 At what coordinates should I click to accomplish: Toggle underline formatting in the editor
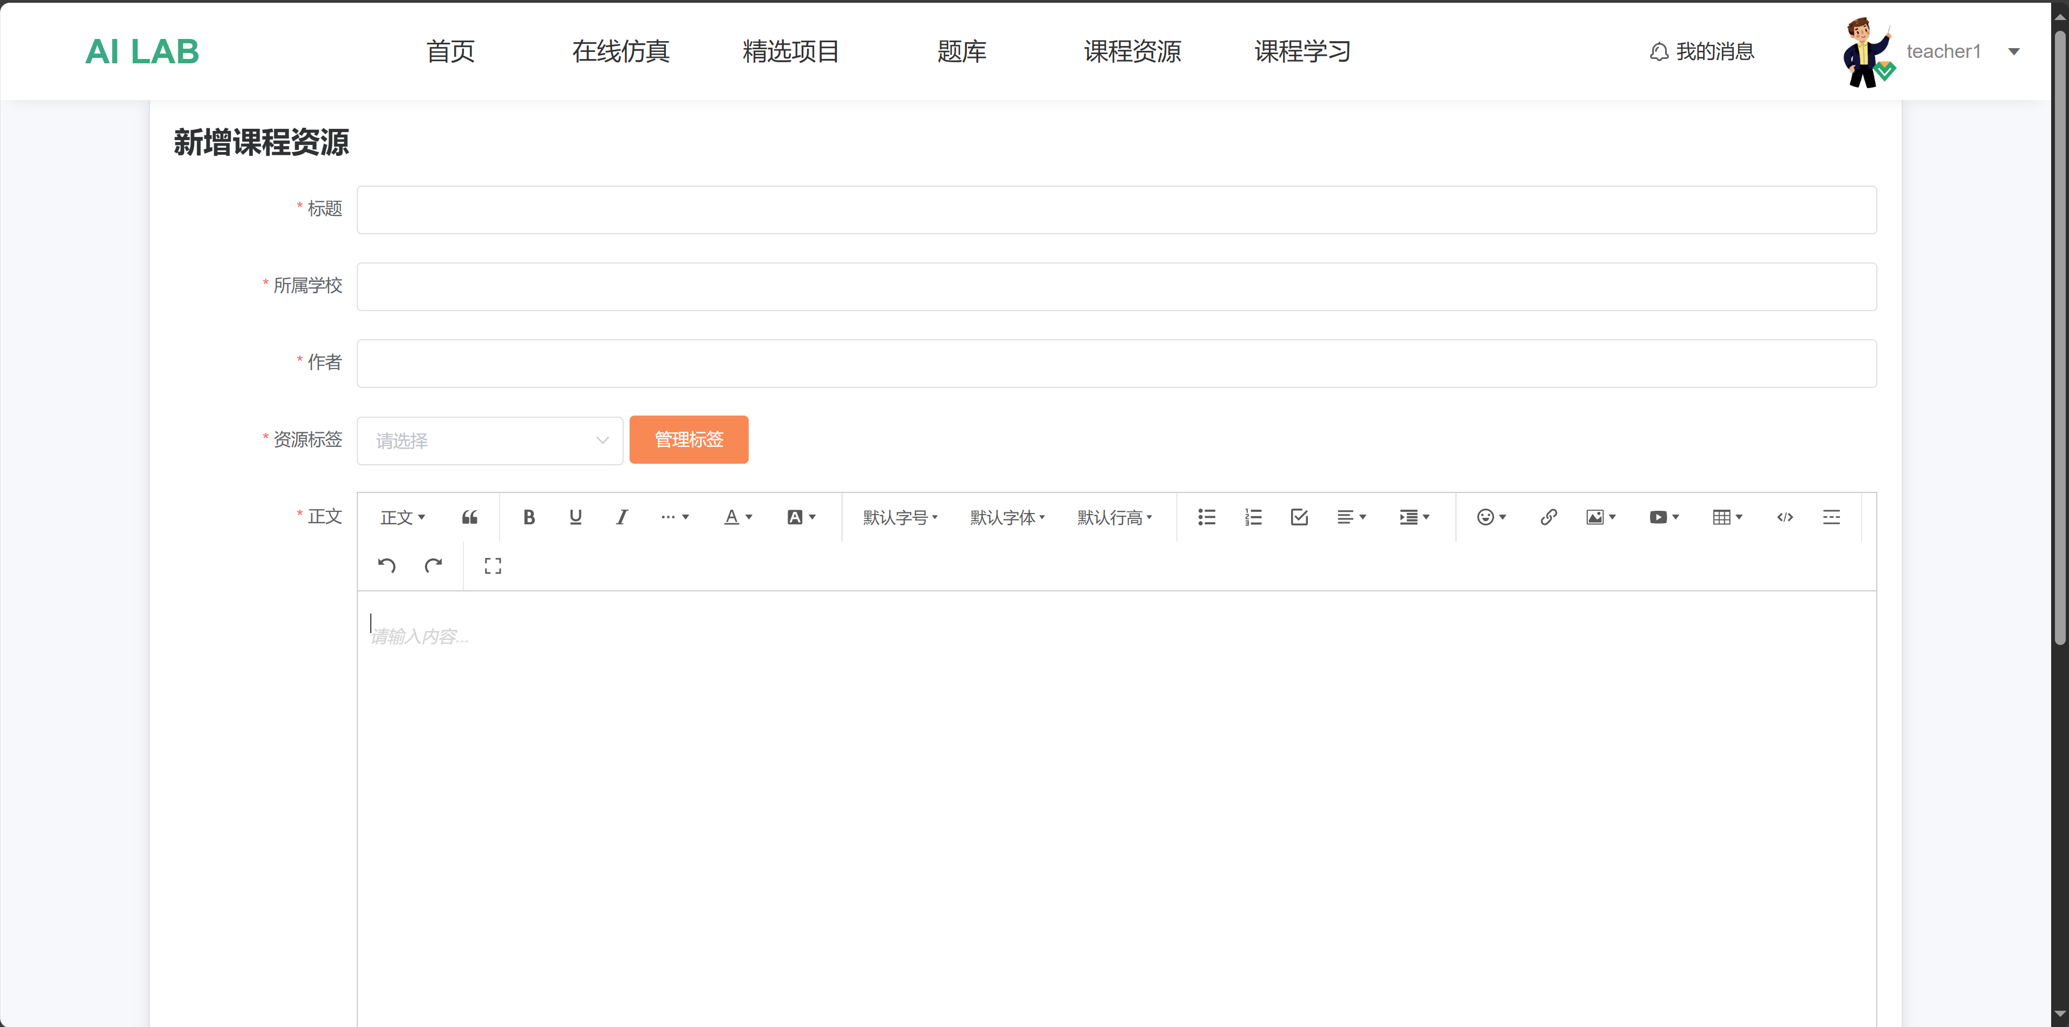point(575,517)
